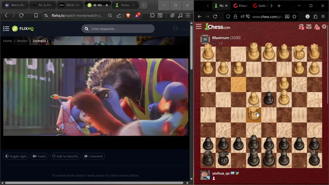The width and height of the screenshot is (329, 185).
Task: Click the Maximum bot avatar chip icon
Action: click(205, 39)
